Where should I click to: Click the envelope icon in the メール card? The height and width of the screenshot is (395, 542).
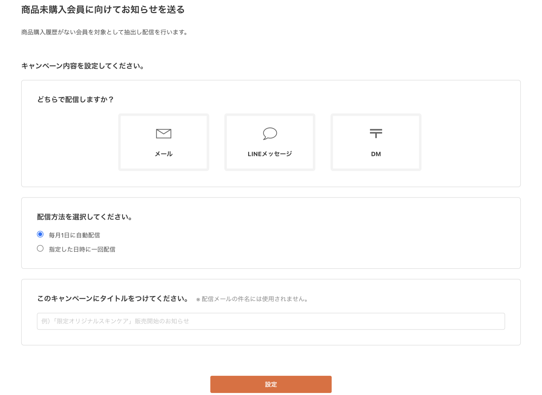pos(163,134)
